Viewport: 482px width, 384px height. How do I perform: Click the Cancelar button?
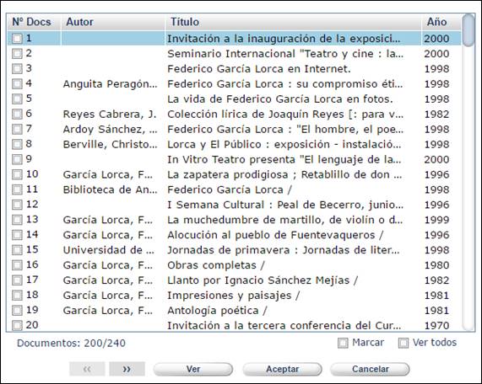coord(370,369)
